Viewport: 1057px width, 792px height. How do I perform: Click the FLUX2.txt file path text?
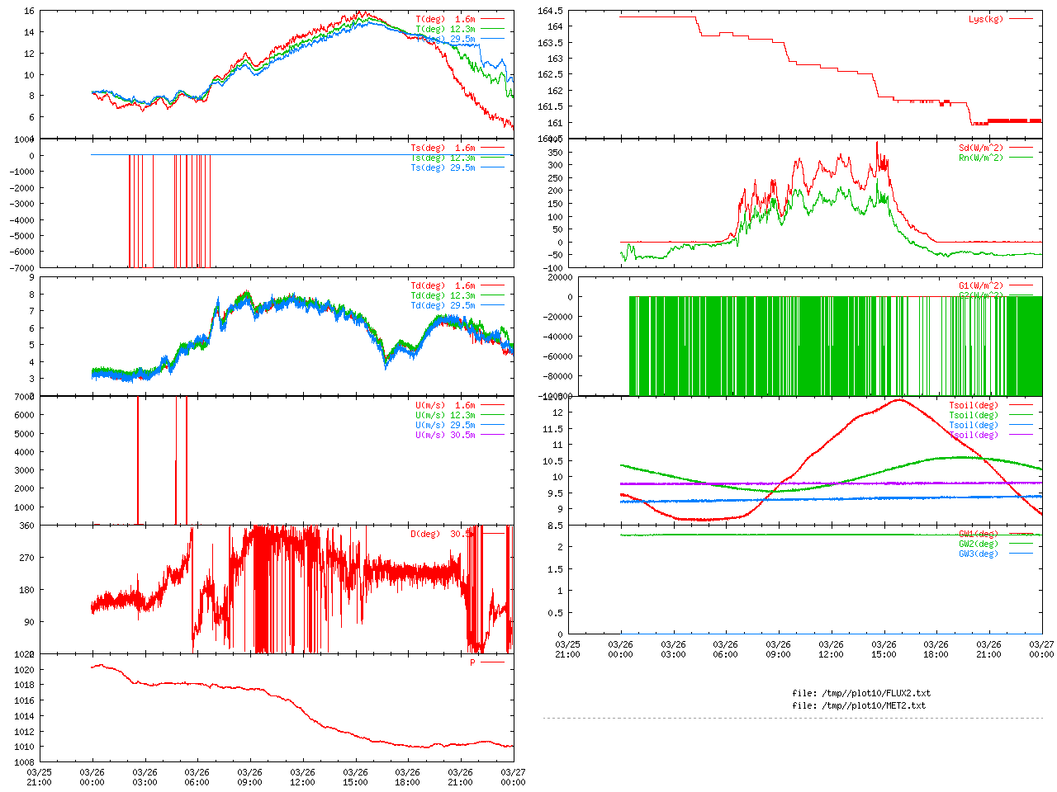(861, 693)
